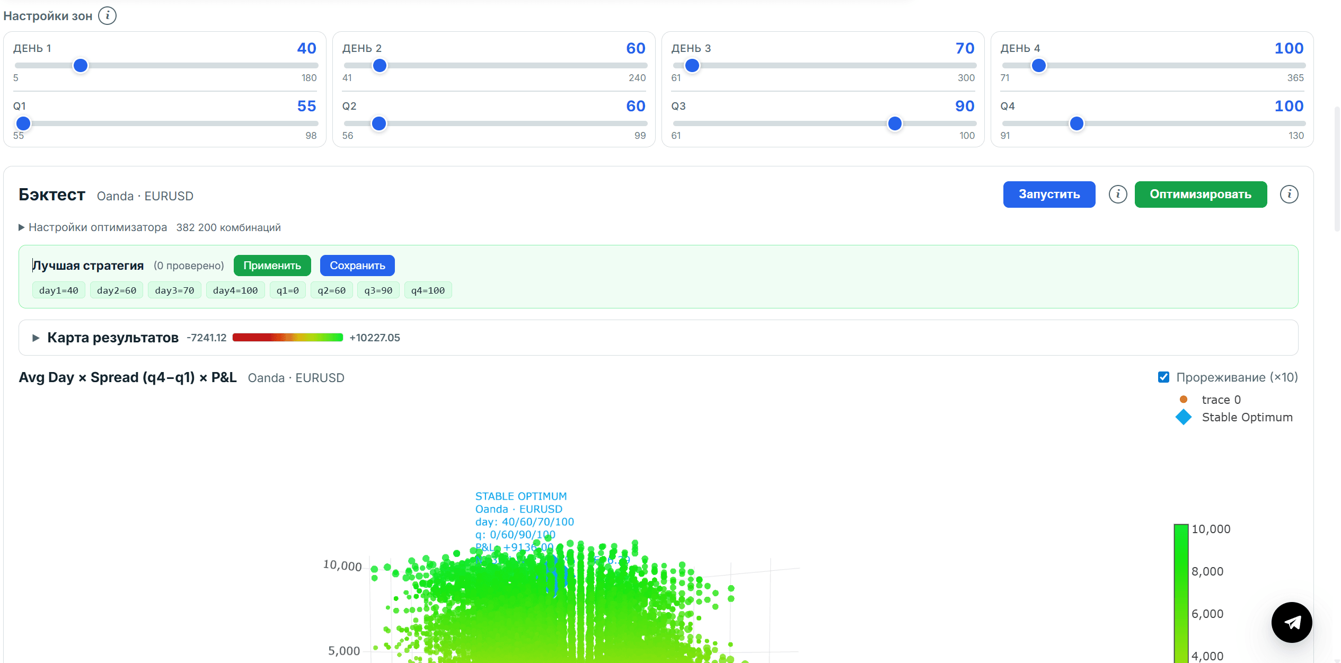Apply best strategy with Применить
Screen dimensions: 1341x663
[272, 266]
